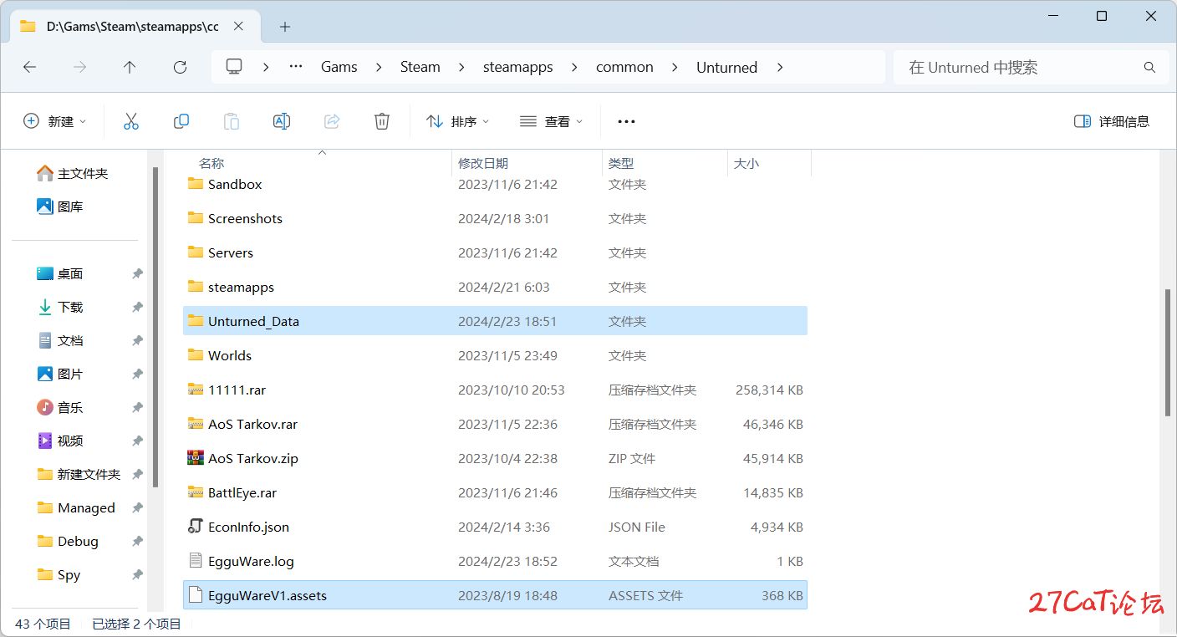Select the AoS Tarkov.rar file
This screenshot has width=1177, height=637.
click(495, 424)
